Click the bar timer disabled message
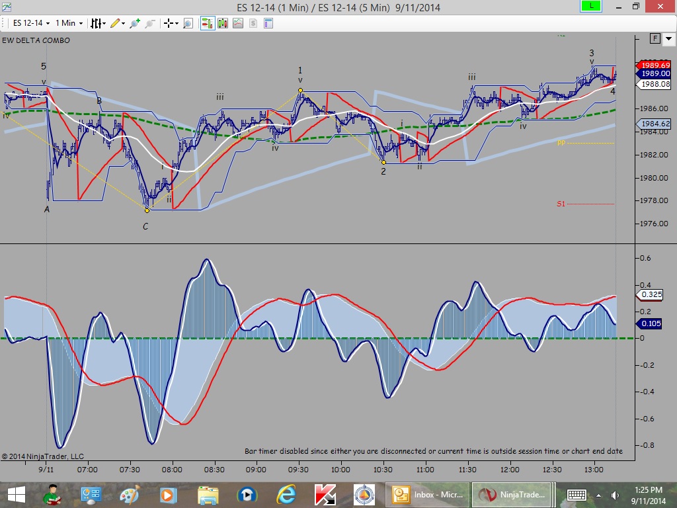This screenshot has width=677, height=508. tap(434, 451)
